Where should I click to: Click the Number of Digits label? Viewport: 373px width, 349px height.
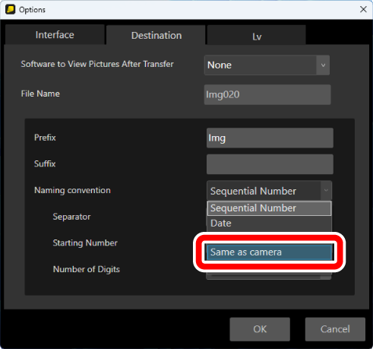coord(87,269)
